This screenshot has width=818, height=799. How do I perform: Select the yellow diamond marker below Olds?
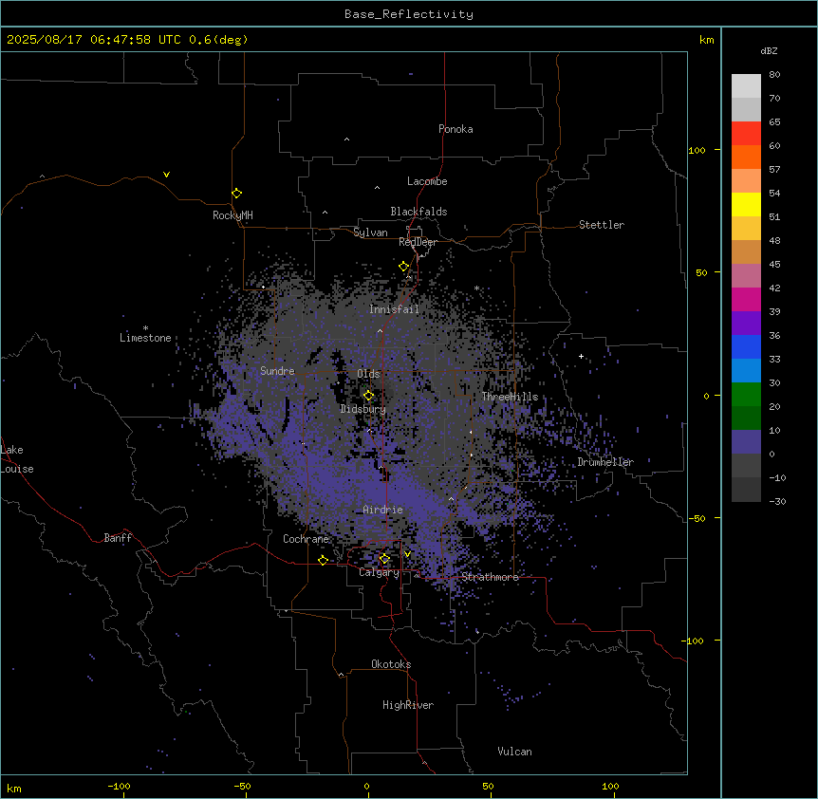[x=368, y=396]
